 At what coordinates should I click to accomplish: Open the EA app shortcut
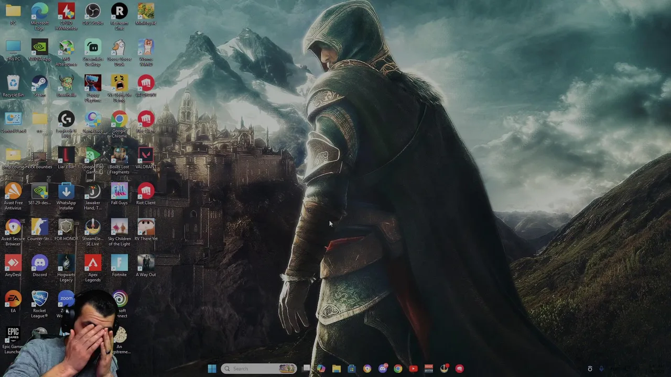13,302
